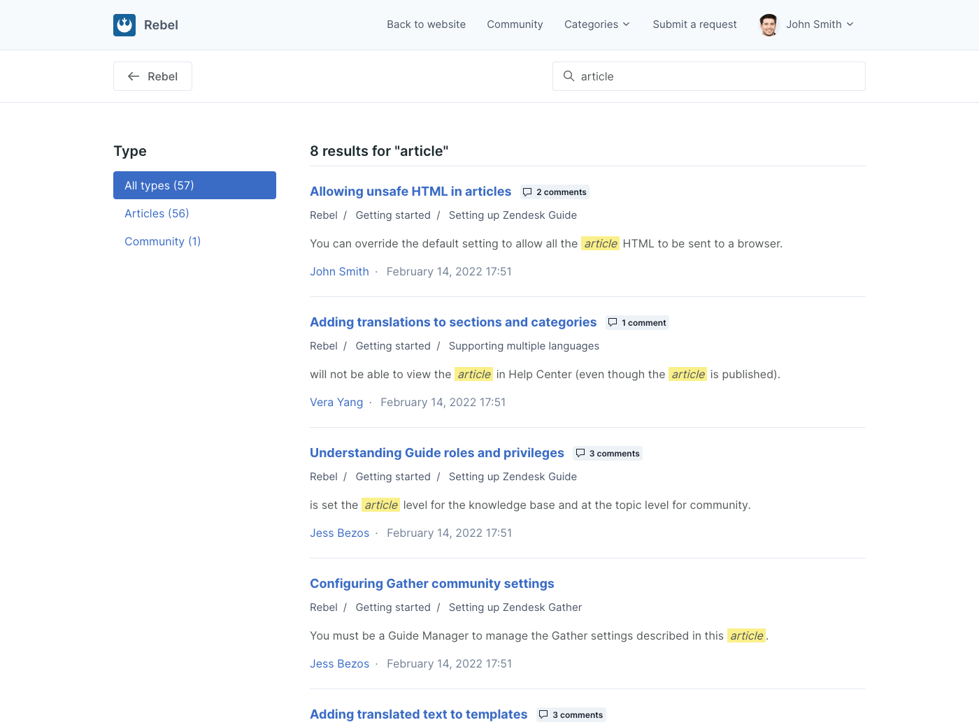Click John Smith's profile avatar
This screenshot has width=979, height=727.
(x=769, y=25)
